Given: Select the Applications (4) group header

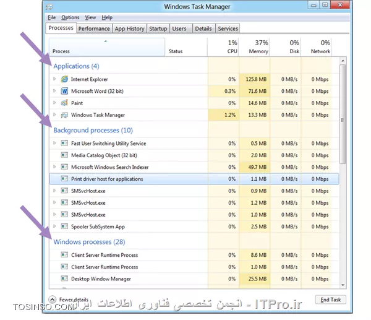Looking at the screenshot, I should (76, 66).
